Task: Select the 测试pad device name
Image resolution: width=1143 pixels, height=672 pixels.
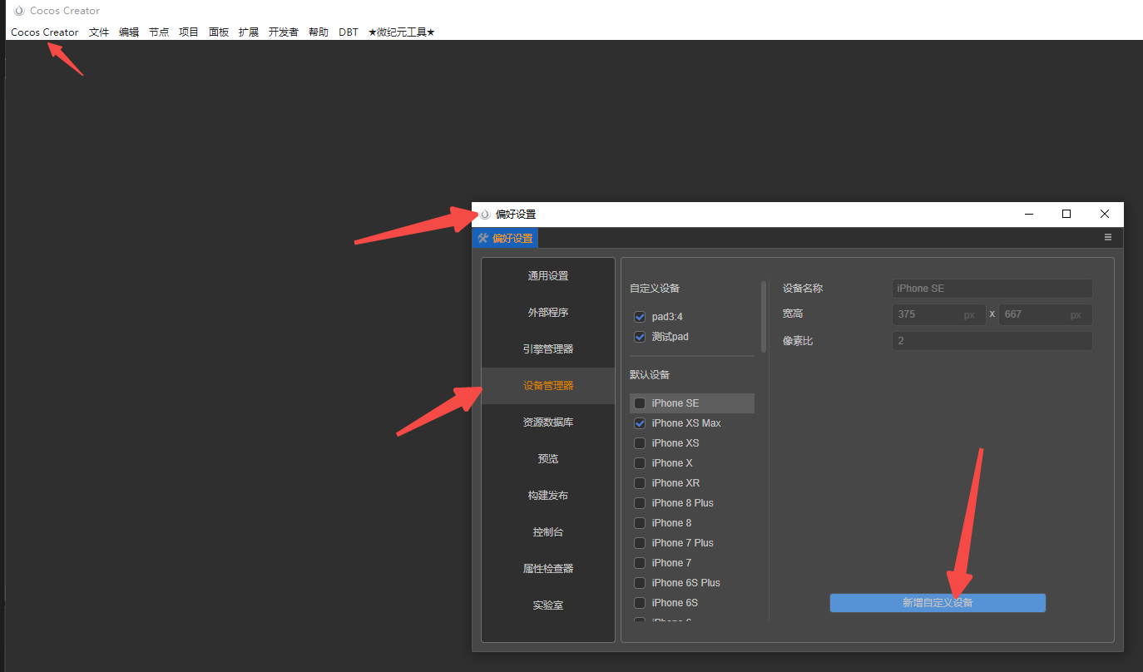Action: point(670,337)
